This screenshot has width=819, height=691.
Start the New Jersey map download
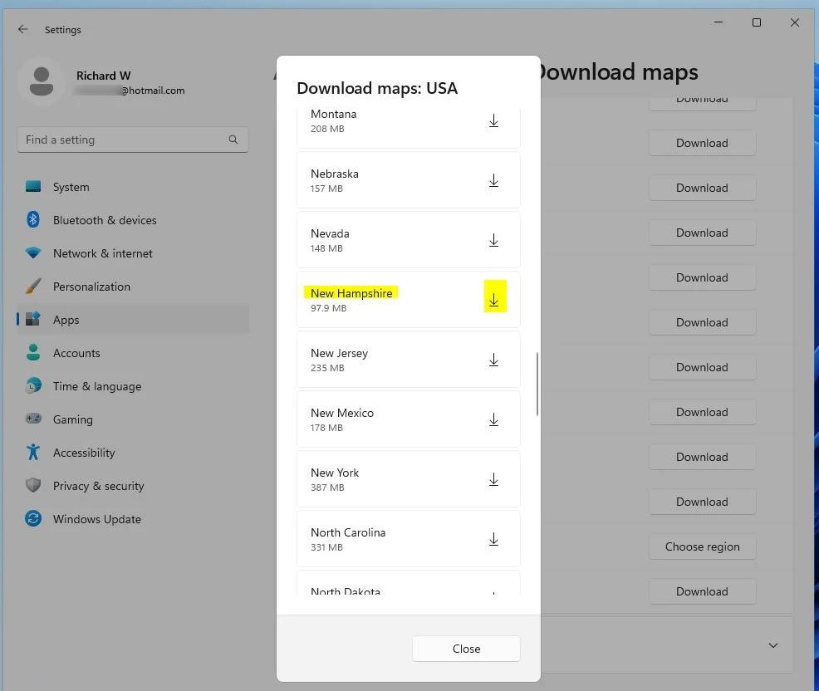493,360
